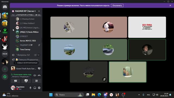Open Discord home direct messages

(x=5, y=7)
